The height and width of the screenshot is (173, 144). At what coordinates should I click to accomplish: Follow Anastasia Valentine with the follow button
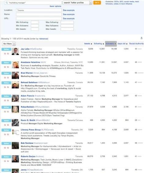click(x=6, y=63)
